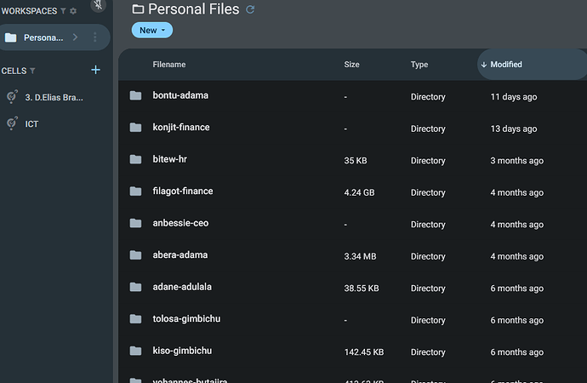Open the filagot-finance folder

coord(183,191)
